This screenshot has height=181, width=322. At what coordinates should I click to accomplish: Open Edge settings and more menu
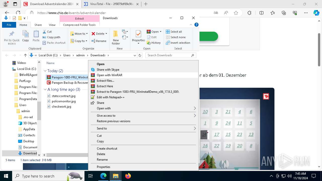point(306,13)
